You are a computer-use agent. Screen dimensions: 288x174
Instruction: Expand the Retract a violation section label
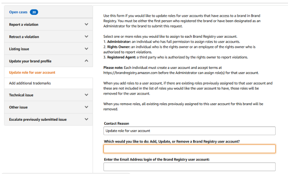[x=24, y=37]
